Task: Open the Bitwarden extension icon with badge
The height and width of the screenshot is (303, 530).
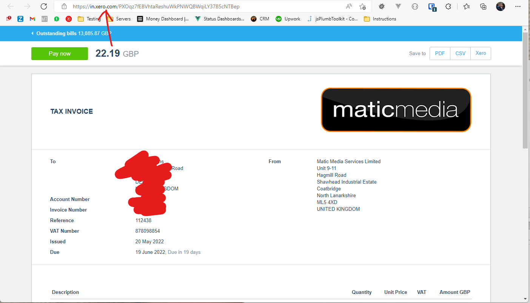Action: point(432,6)
